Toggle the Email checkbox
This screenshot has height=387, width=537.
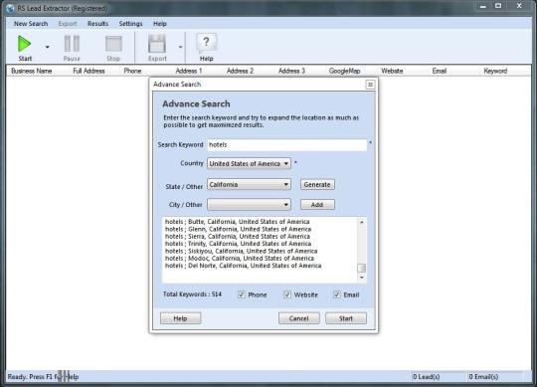point(337,294)
